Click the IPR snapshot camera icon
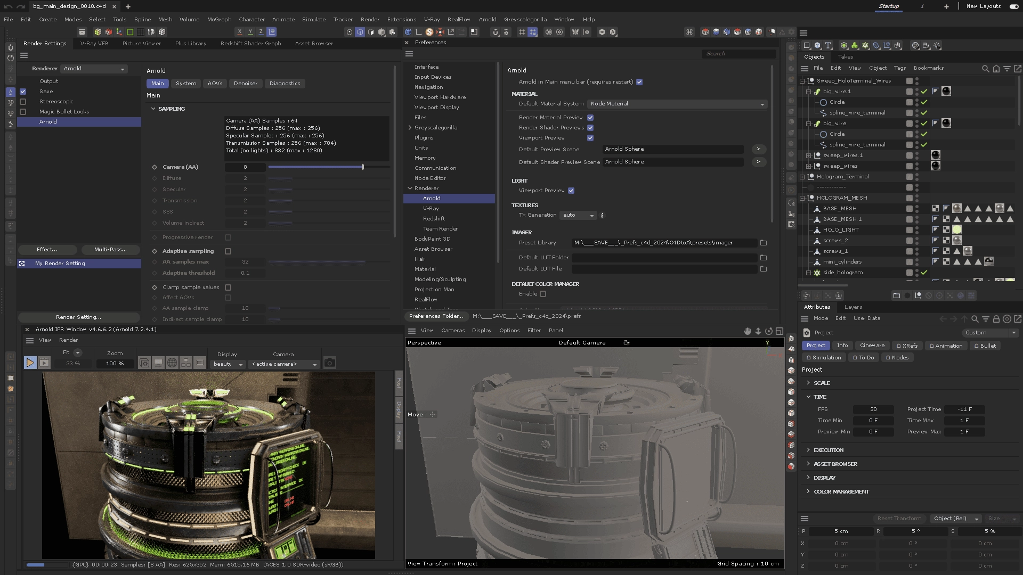The height and width of the screenshot is (575, 1023). click(x=330, y=363)
